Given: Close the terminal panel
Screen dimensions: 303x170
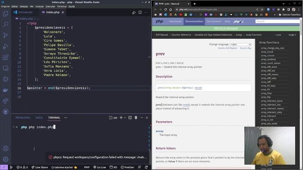Looking at the screenshot, I should [147, 118].
